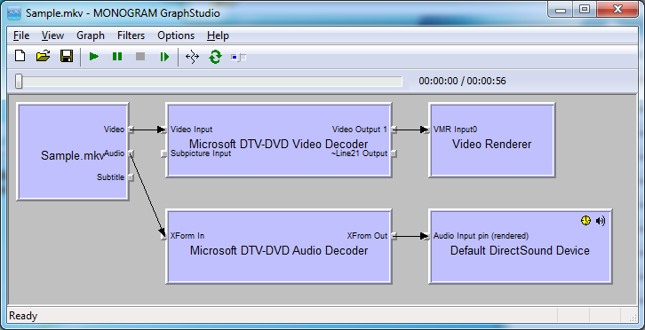Screen dimensions: 645x330
Task: Open the View menu
Action: [52, 35]
